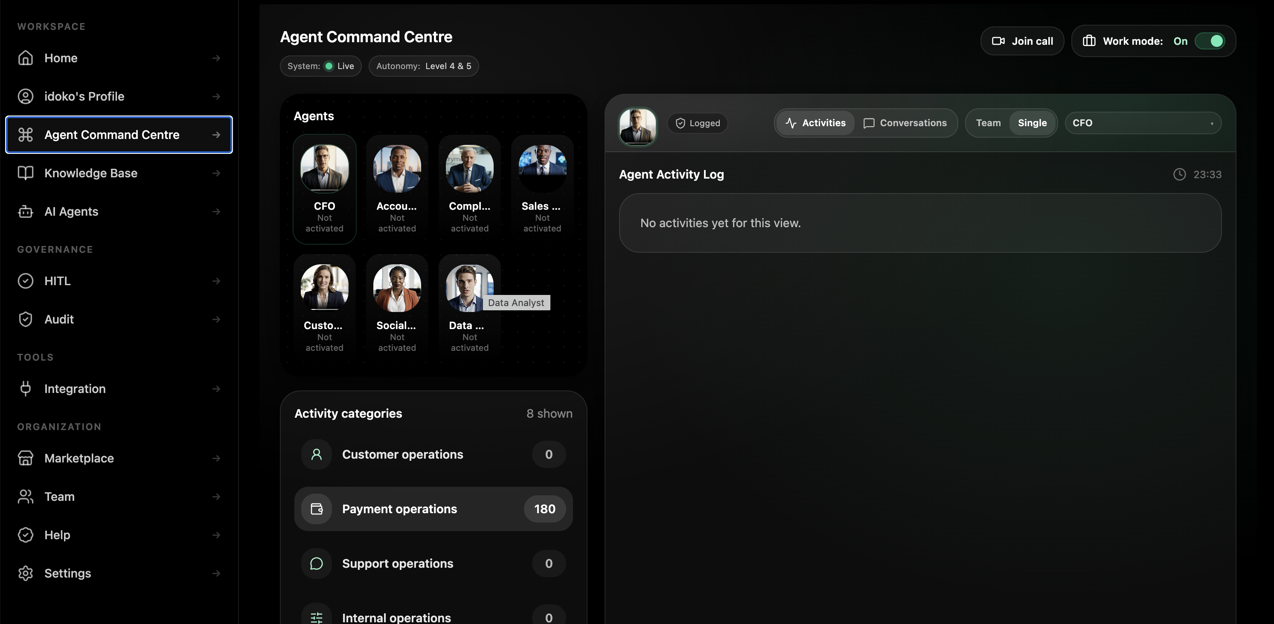Screen dimensions: 1274x624
Task: Click the Settings gear icon
Action: point(25,573)
